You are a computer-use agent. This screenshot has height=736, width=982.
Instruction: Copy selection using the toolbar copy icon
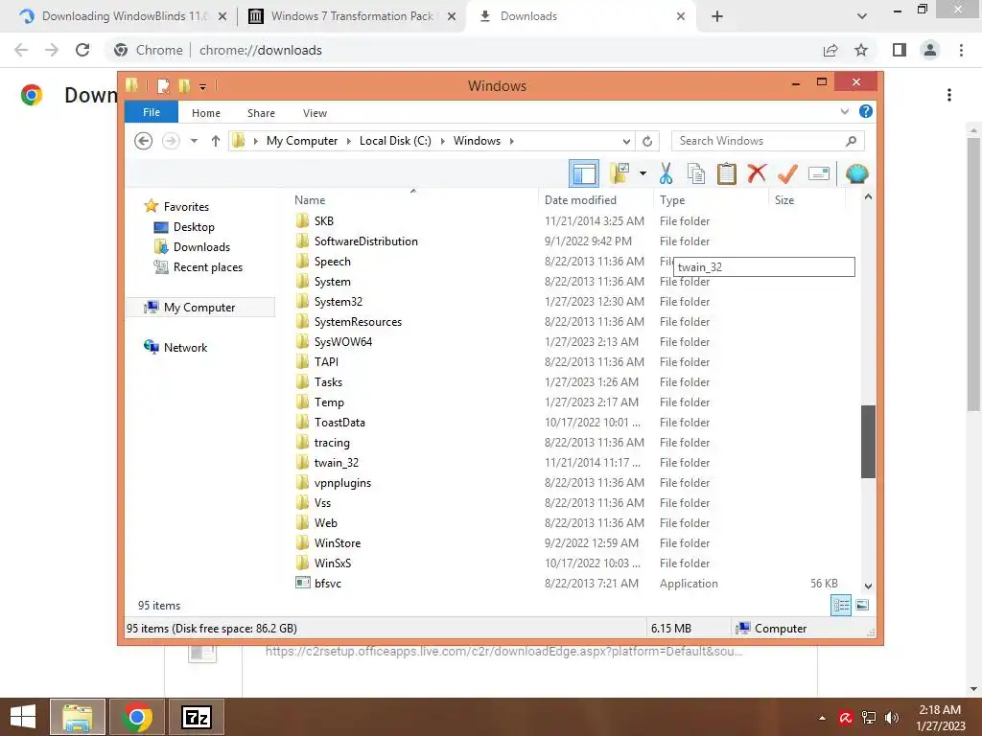696,173
